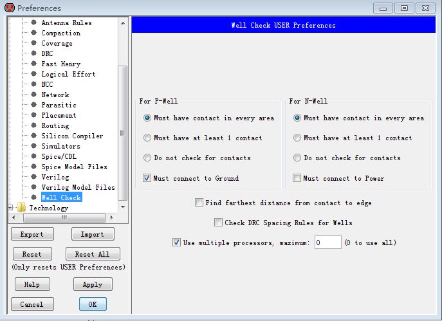442x321 pixels.
Task: Select Network in the tree
Action: click(x=55, y=95)
